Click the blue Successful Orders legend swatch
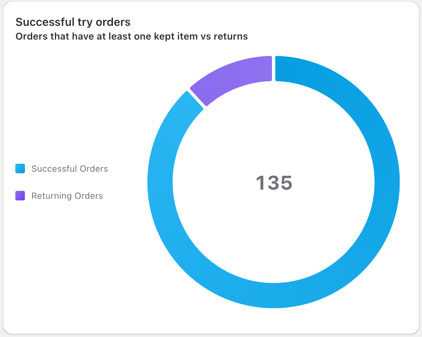 point(20,168)
